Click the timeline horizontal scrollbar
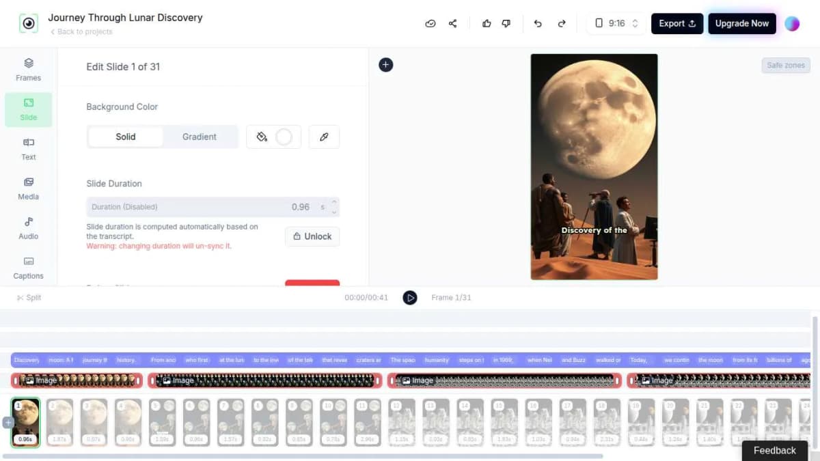 303,456
